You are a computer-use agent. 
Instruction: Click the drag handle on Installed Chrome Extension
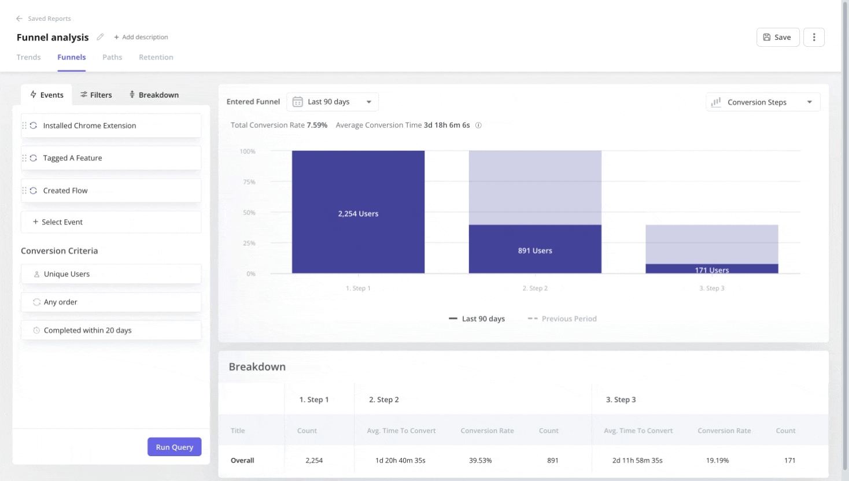[24, 125]
